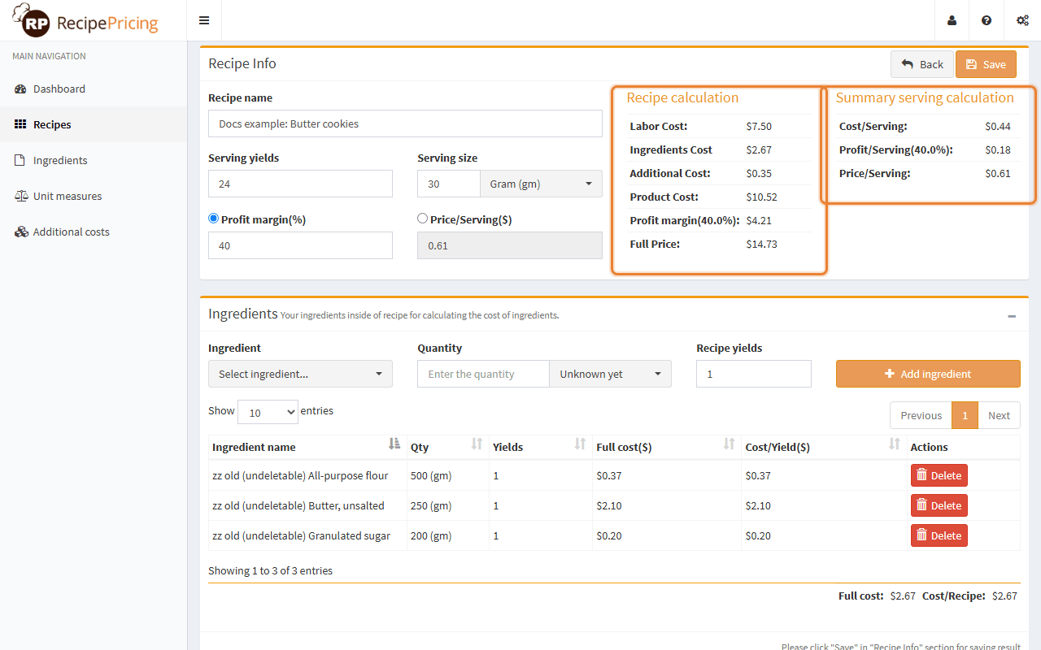Open Unit measures in navigation
1041x650 pixels.
point(94,197)
